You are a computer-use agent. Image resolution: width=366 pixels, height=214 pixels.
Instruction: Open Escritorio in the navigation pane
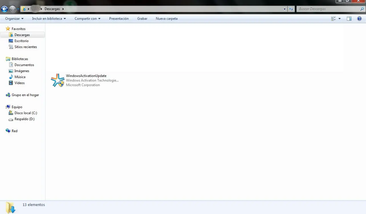(x=21, y=41)
